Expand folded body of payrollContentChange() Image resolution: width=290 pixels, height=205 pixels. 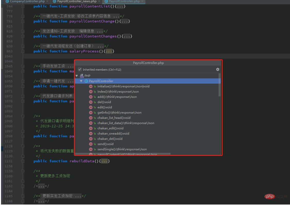click(125, 21)
